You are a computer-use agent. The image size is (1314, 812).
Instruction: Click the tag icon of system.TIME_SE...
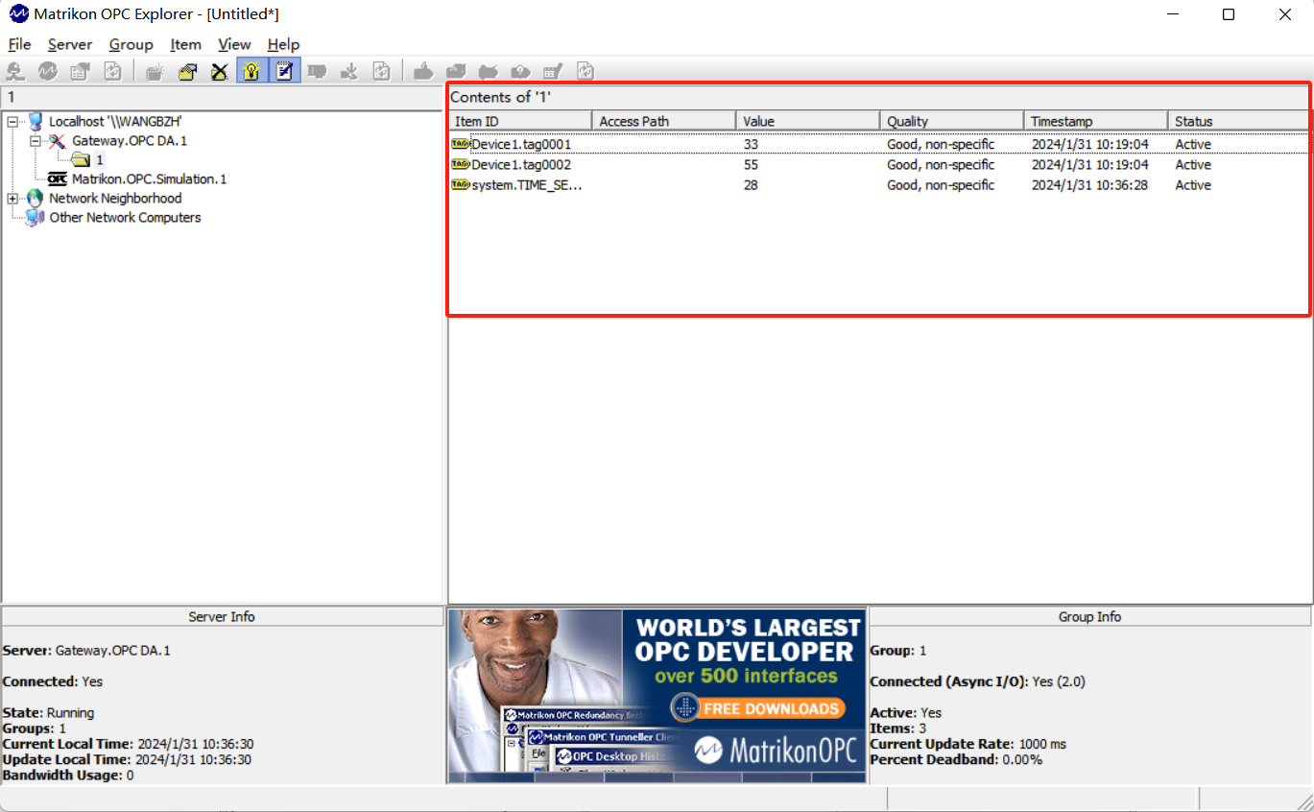click(460, 184)
